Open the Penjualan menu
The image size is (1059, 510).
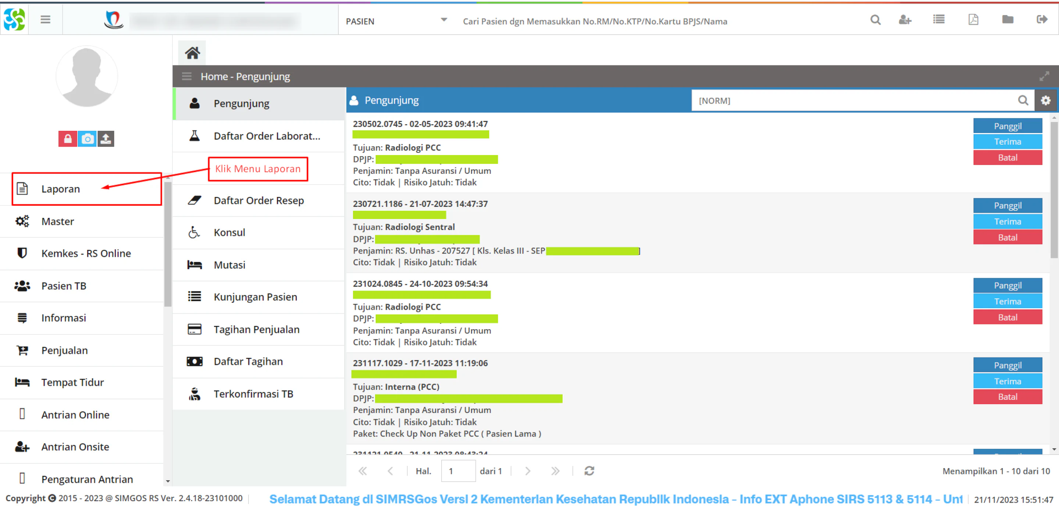tap(82, 351)
